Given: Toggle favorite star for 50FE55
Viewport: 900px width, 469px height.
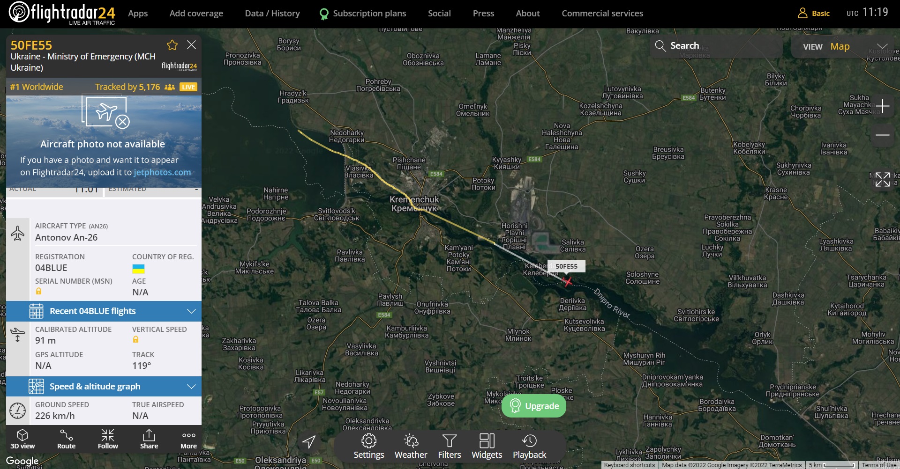Looking at the screenshot, I should [172, 45].
